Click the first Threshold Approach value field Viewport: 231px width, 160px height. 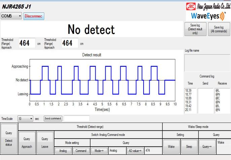[27, 43]
